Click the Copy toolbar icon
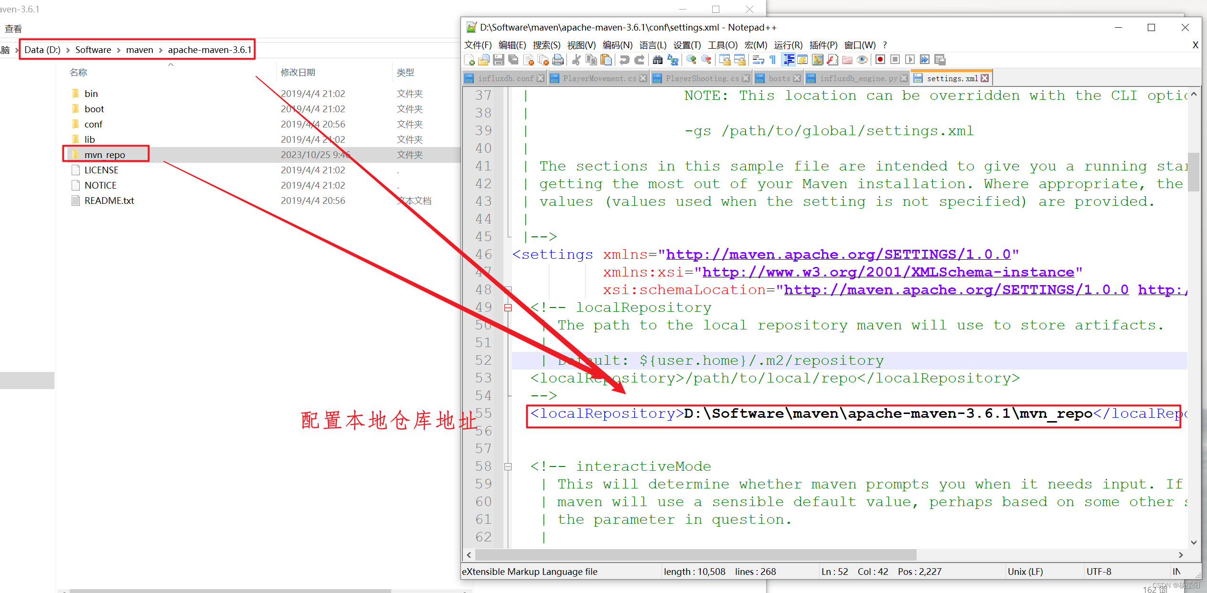This screenshot has height=593, width=1207. click(591, 60)
